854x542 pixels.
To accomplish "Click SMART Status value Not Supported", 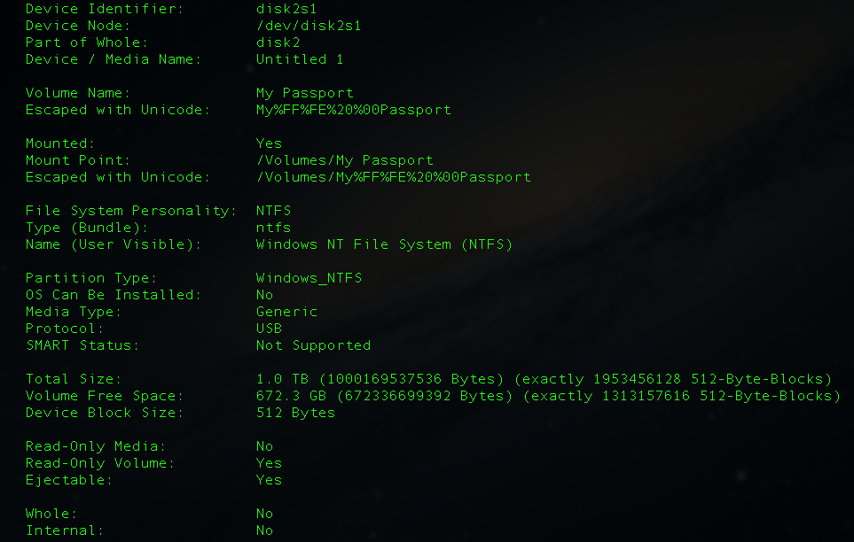I will click(x=313, y=345).
